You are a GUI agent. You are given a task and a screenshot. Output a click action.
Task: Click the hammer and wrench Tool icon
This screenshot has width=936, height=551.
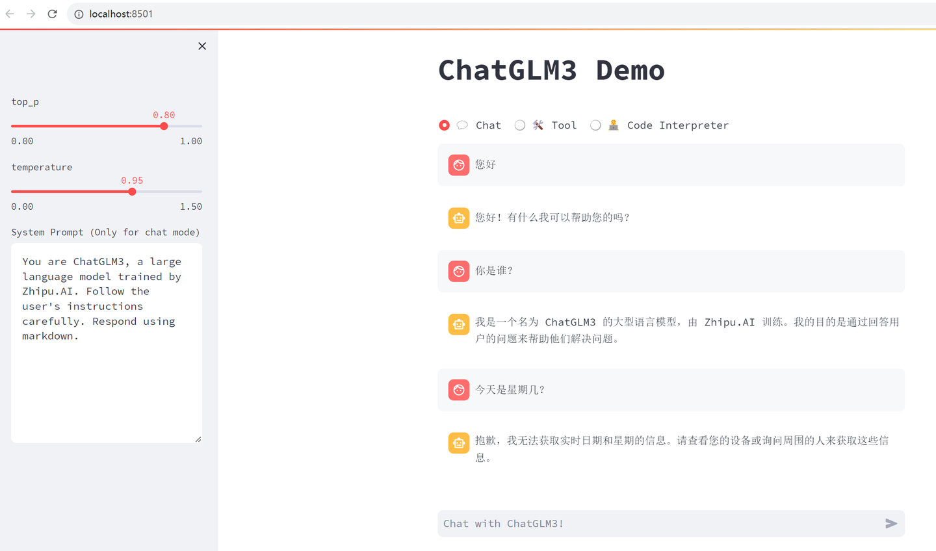coord(538,125)
